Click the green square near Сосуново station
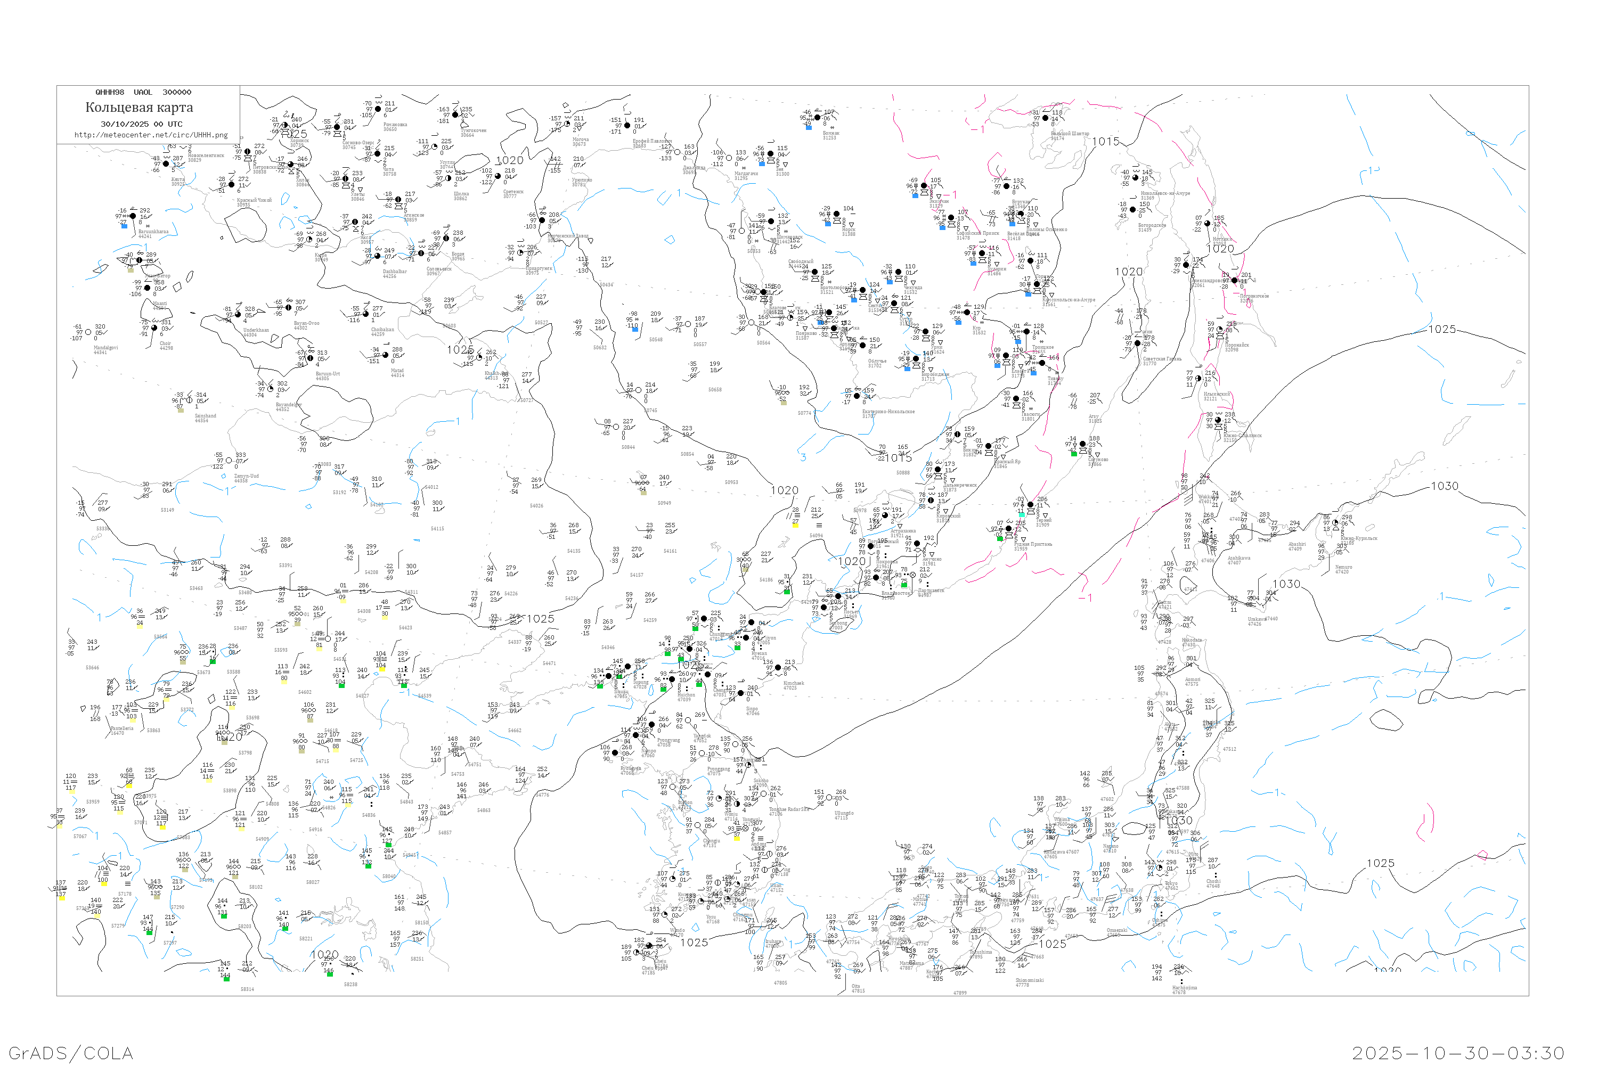The image size is (1598, 1065). (1074, 454)
